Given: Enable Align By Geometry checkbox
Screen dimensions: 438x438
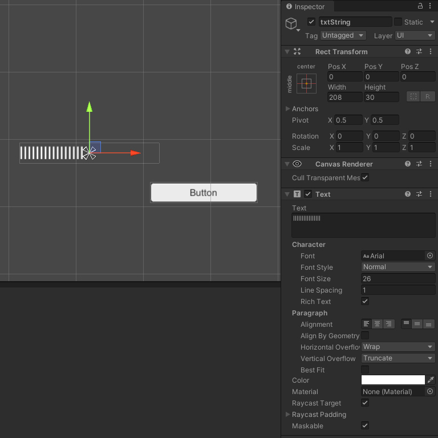Looking at the screenshot, I should 365,335.
